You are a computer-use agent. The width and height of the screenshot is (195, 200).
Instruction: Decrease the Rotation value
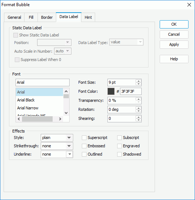(x=138, y=111)
